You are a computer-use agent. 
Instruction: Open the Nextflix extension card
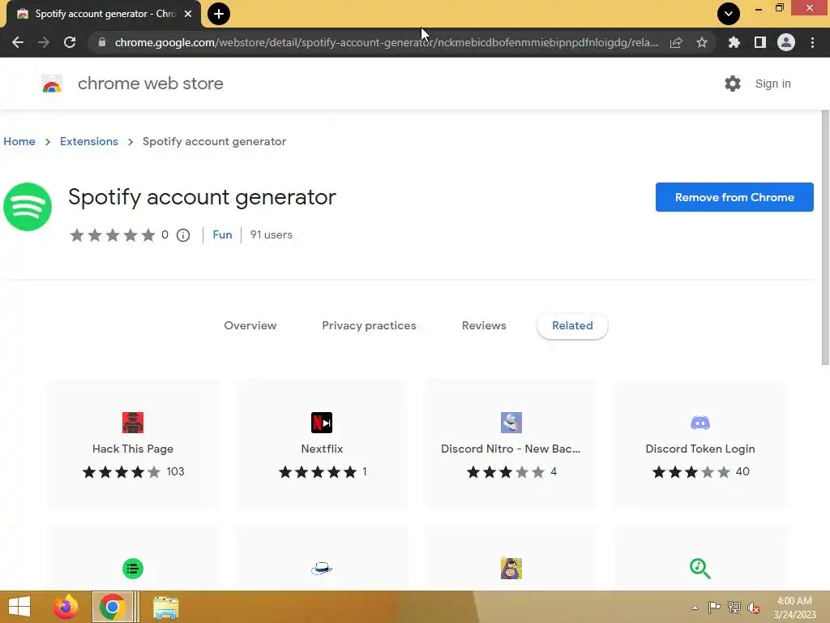[322, 445]
